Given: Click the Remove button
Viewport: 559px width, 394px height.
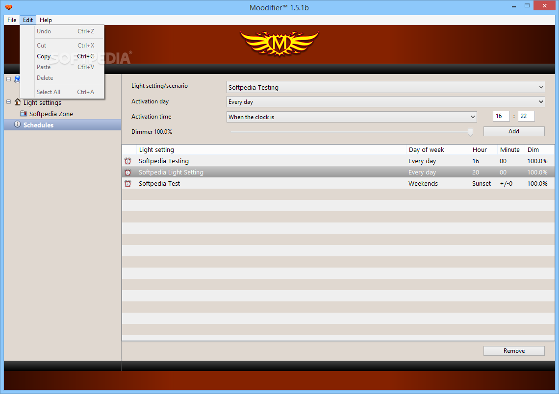Looking at the screenshot, I should 514,350.
